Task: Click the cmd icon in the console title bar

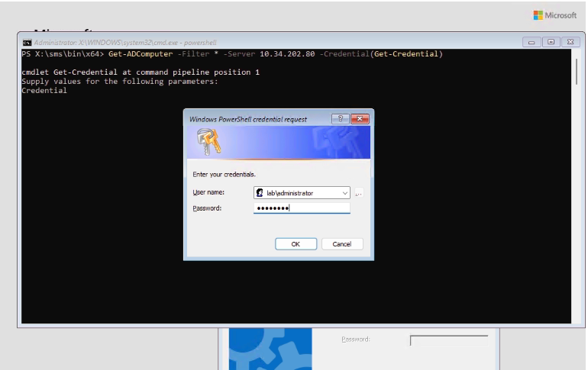Action: click(x=27, y=42)
